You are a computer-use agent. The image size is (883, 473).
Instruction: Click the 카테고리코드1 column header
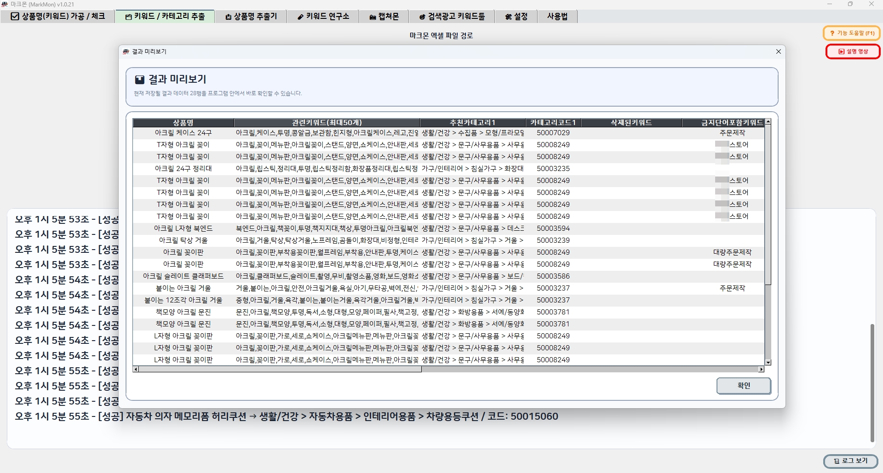click(553, 123)
